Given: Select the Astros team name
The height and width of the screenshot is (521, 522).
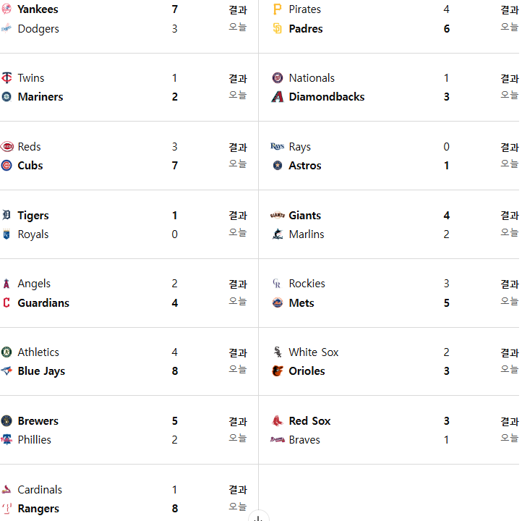Looking at the screenshot, I should (305, 166).
